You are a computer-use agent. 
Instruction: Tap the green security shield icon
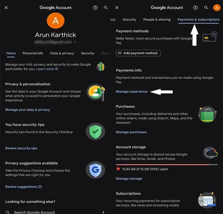95,131
